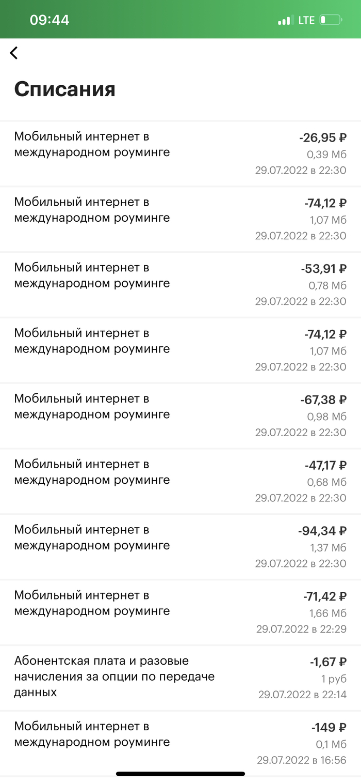This screenshot has width=361, height=783.
Task: Tap the 29.07.2022 в 22:14 timestamp
Action: click(302, 695)
